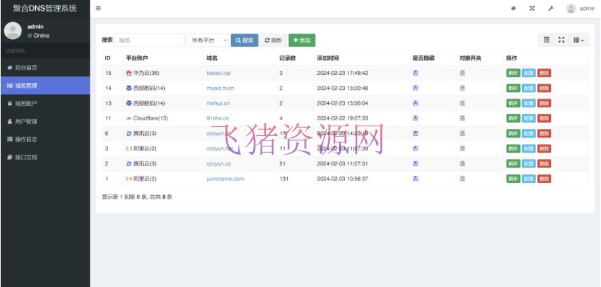This screenshot has height=287, width=601.
Task: Open 操作日志 in the sidebar
Action: (45, 140)
